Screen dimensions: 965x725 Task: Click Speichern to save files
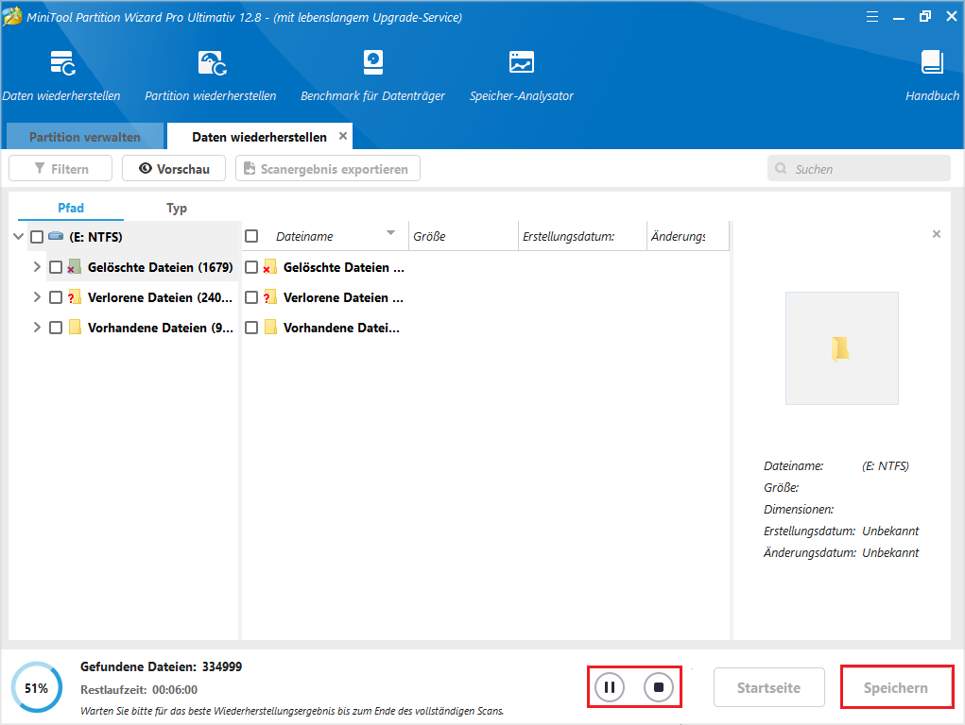click(895, 687)
